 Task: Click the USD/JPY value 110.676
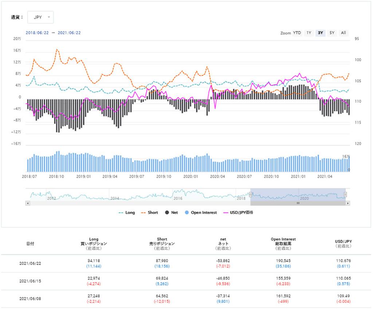pyautogui.click(x=343, y=261)
